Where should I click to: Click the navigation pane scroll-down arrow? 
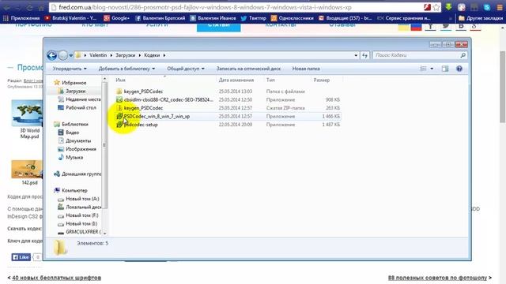point(104,233)
